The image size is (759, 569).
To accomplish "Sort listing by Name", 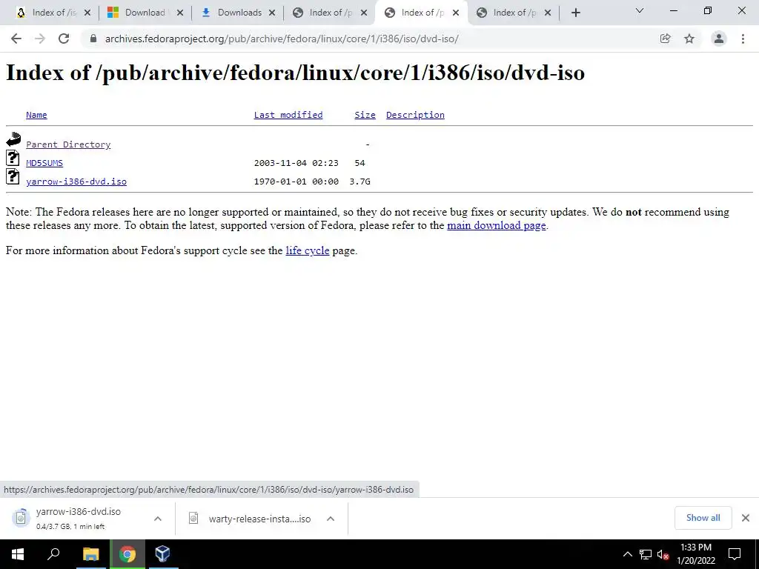I will 36,115.
